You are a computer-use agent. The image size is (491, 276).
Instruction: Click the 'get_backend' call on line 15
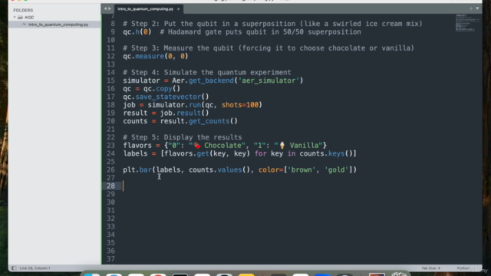pos(211,80)
